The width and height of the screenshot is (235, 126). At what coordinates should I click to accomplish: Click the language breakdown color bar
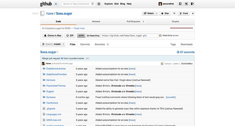[181, 28]
